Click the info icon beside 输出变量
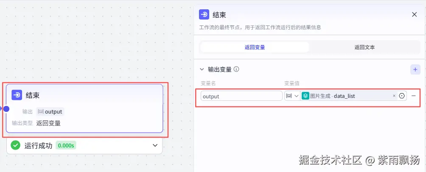The image size is (426, 172). (236, 69)
